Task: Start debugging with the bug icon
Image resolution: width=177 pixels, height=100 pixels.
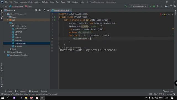Action: tap(154, 6)
